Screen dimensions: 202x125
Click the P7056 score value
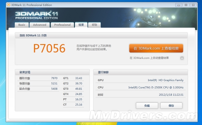(49, 48)
